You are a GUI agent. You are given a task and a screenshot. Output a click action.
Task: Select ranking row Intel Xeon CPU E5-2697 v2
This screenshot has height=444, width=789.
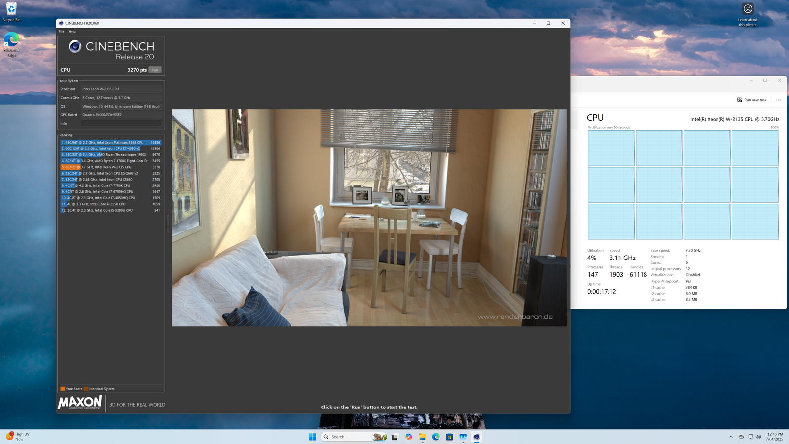tap(111, 173)
